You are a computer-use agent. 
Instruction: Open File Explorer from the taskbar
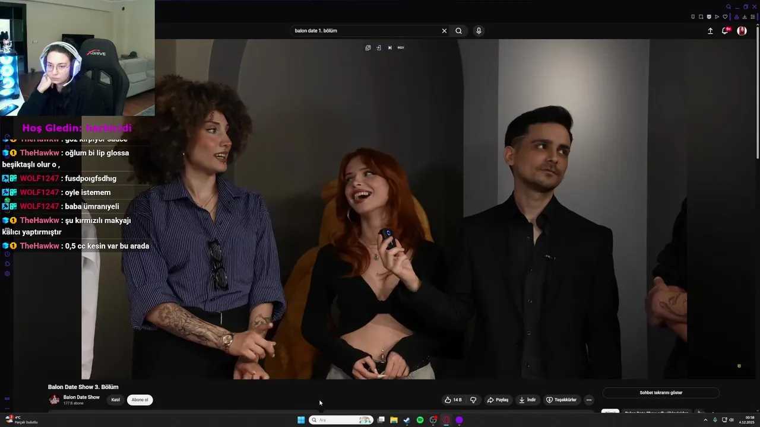pyautogui.click(x=394, y=420)
